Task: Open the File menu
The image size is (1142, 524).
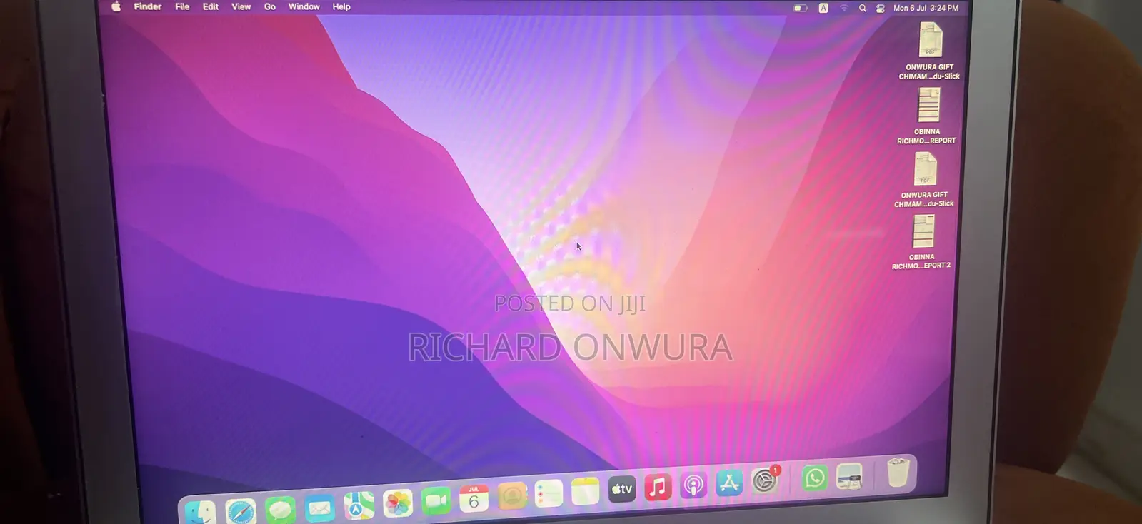Action: [182, 6]
